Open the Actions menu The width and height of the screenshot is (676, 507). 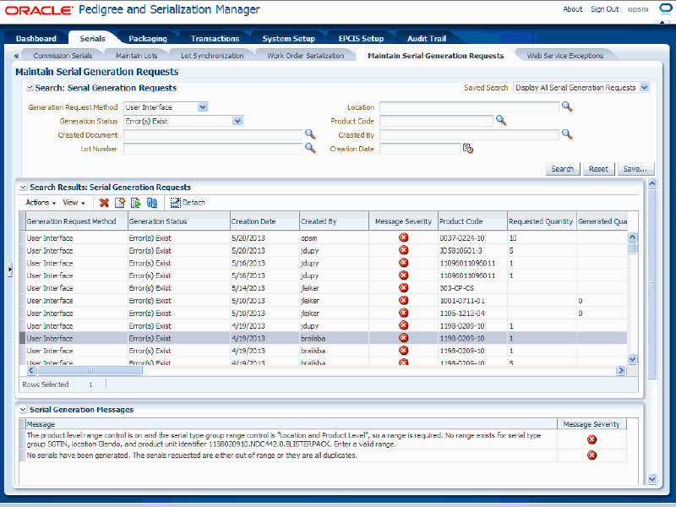click(41, 203)
